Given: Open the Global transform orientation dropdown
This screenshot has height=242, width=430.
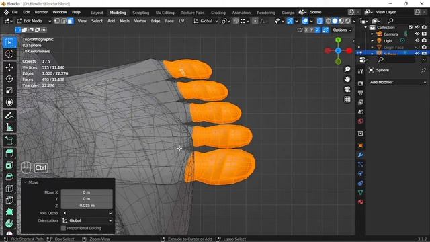Looking at the screenshot, I should coord(206,21).
